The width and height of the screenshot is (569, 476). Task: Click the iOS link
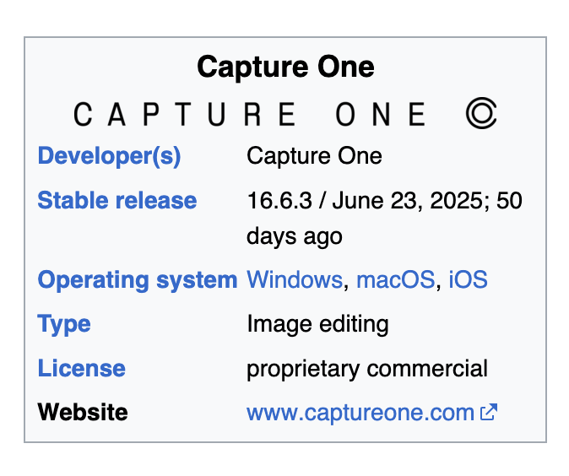[x=469, y=279]
